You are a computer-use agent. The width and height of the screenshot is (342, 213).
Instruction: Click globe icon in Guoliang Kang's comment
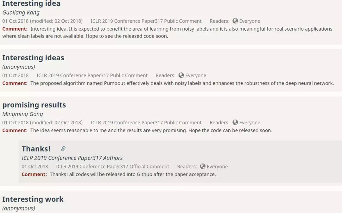[x=235, y=21]
